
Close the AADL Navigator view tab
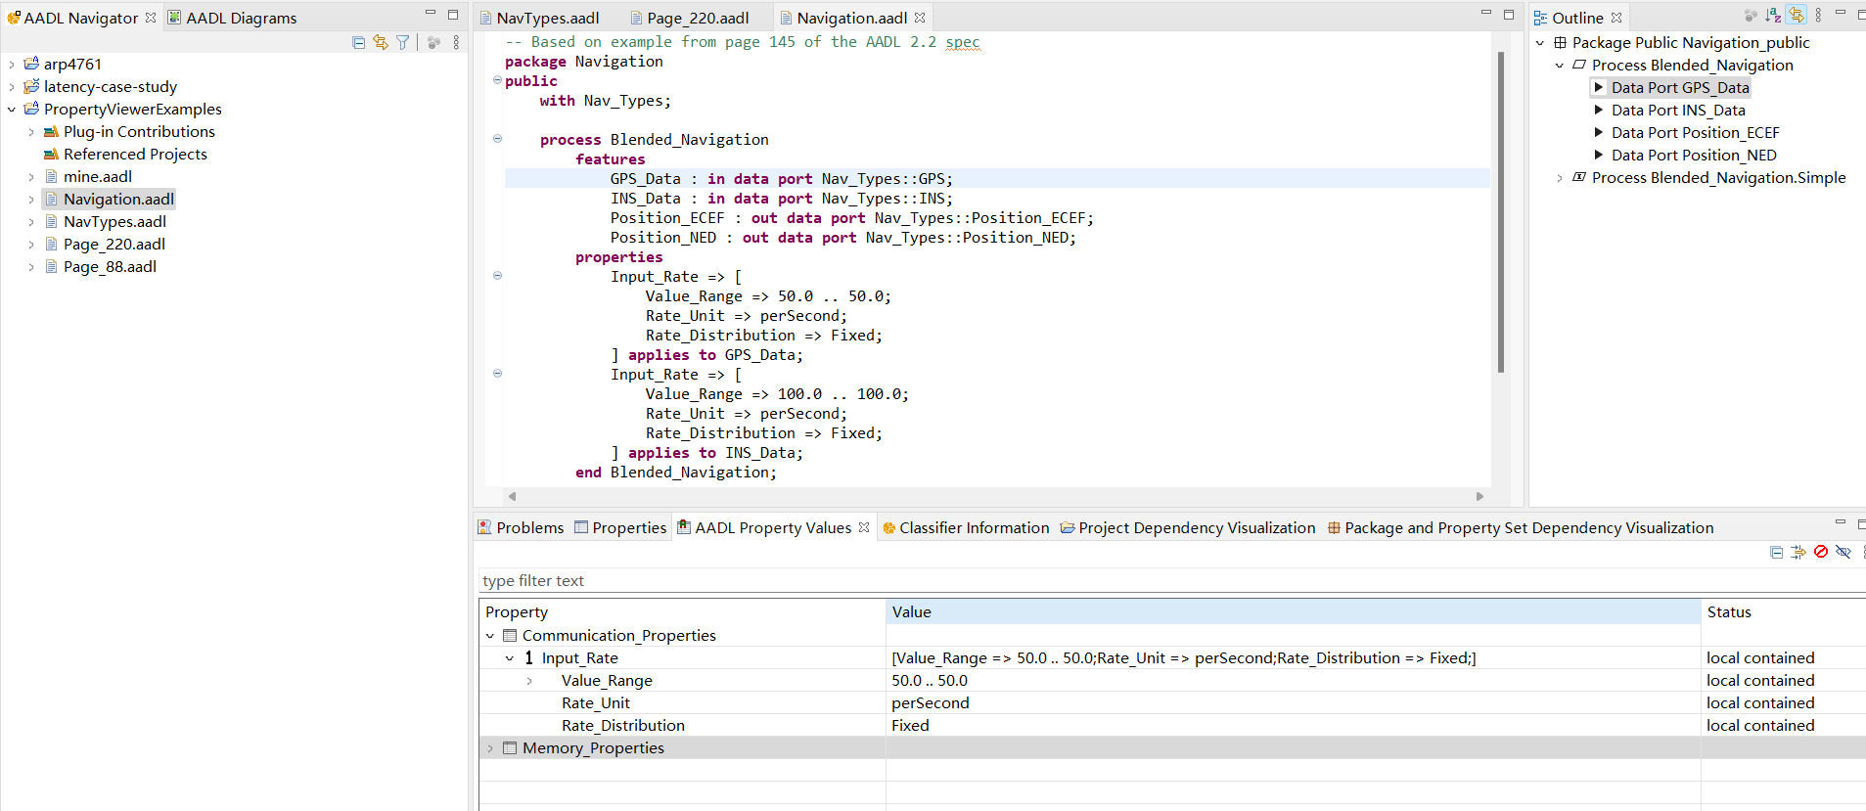(x=151, y=18)
